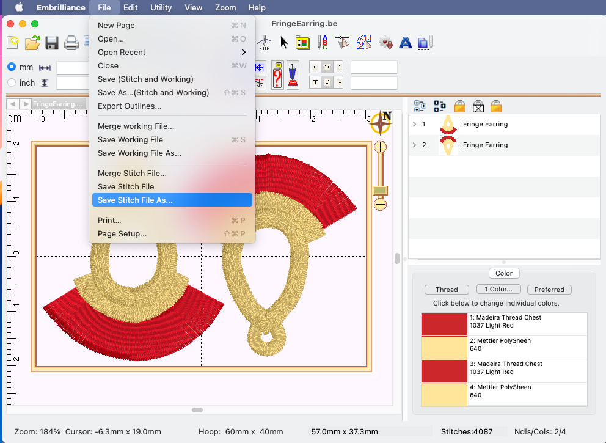Screen dimensions: 606x443
Task: Click the printer icon in toolbar
Action: pos(71,43)
